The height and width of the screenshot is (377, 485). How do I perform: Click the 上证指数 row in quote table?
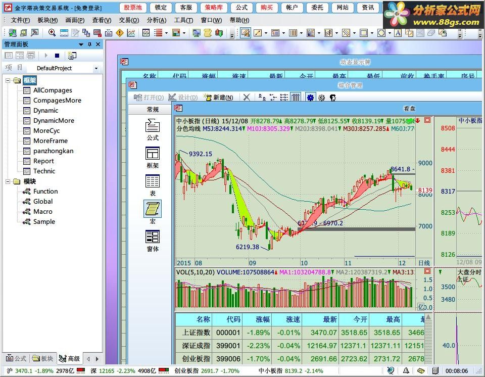(300, 333)
